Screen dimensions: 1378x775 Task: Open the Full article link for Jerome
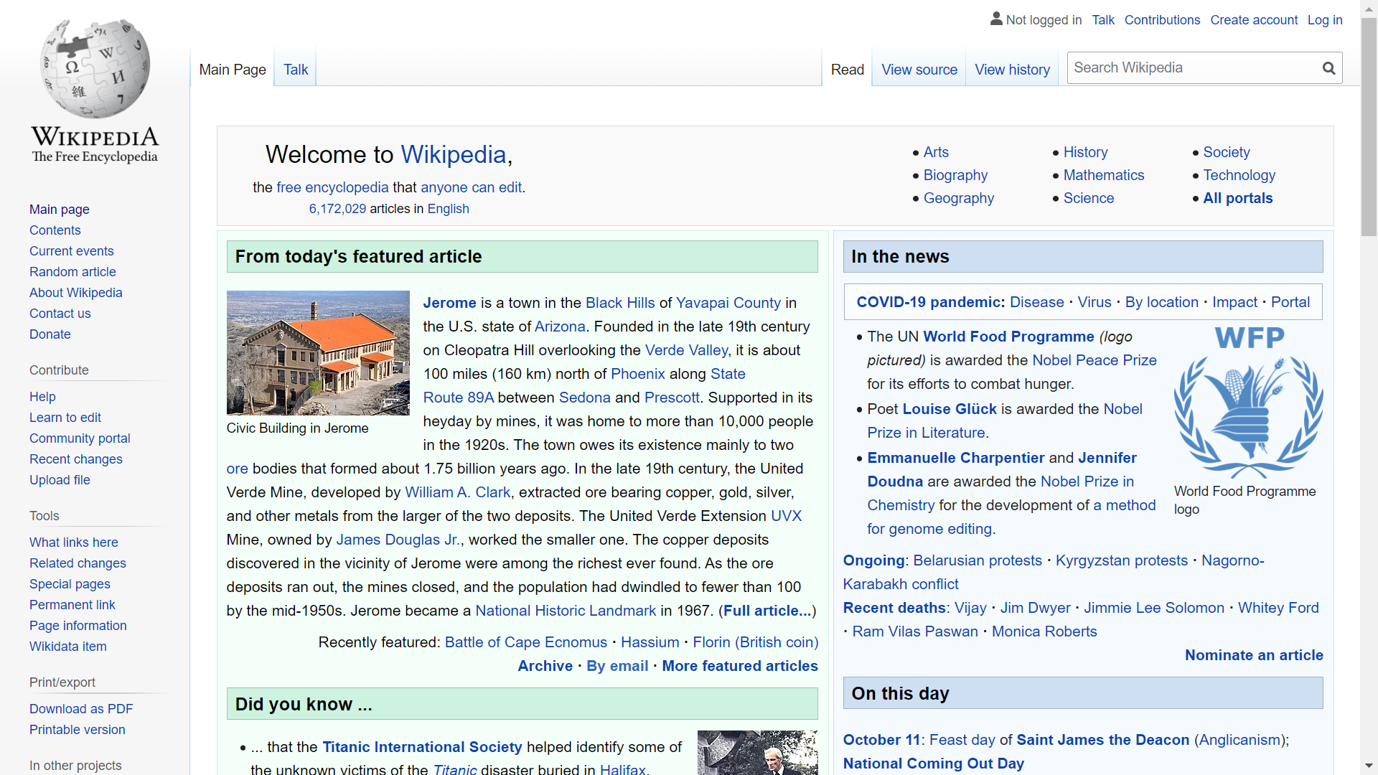767,611
